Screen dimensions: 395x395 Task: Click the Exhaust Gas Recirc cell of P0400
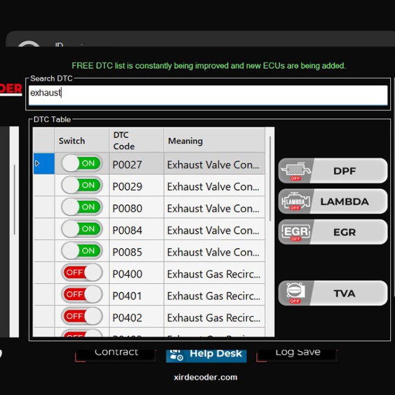coord(215,273)
